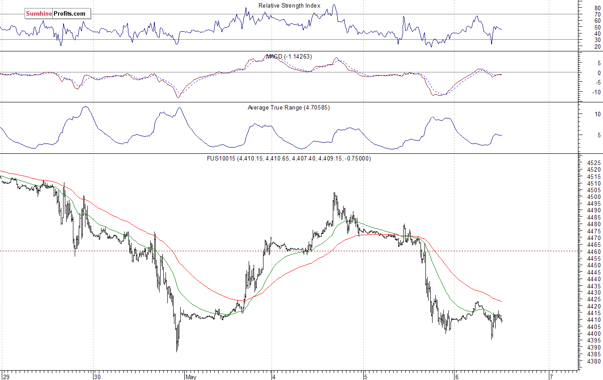Click the 6 date label on the time axis
603x380 pixels.
point(457,376)
